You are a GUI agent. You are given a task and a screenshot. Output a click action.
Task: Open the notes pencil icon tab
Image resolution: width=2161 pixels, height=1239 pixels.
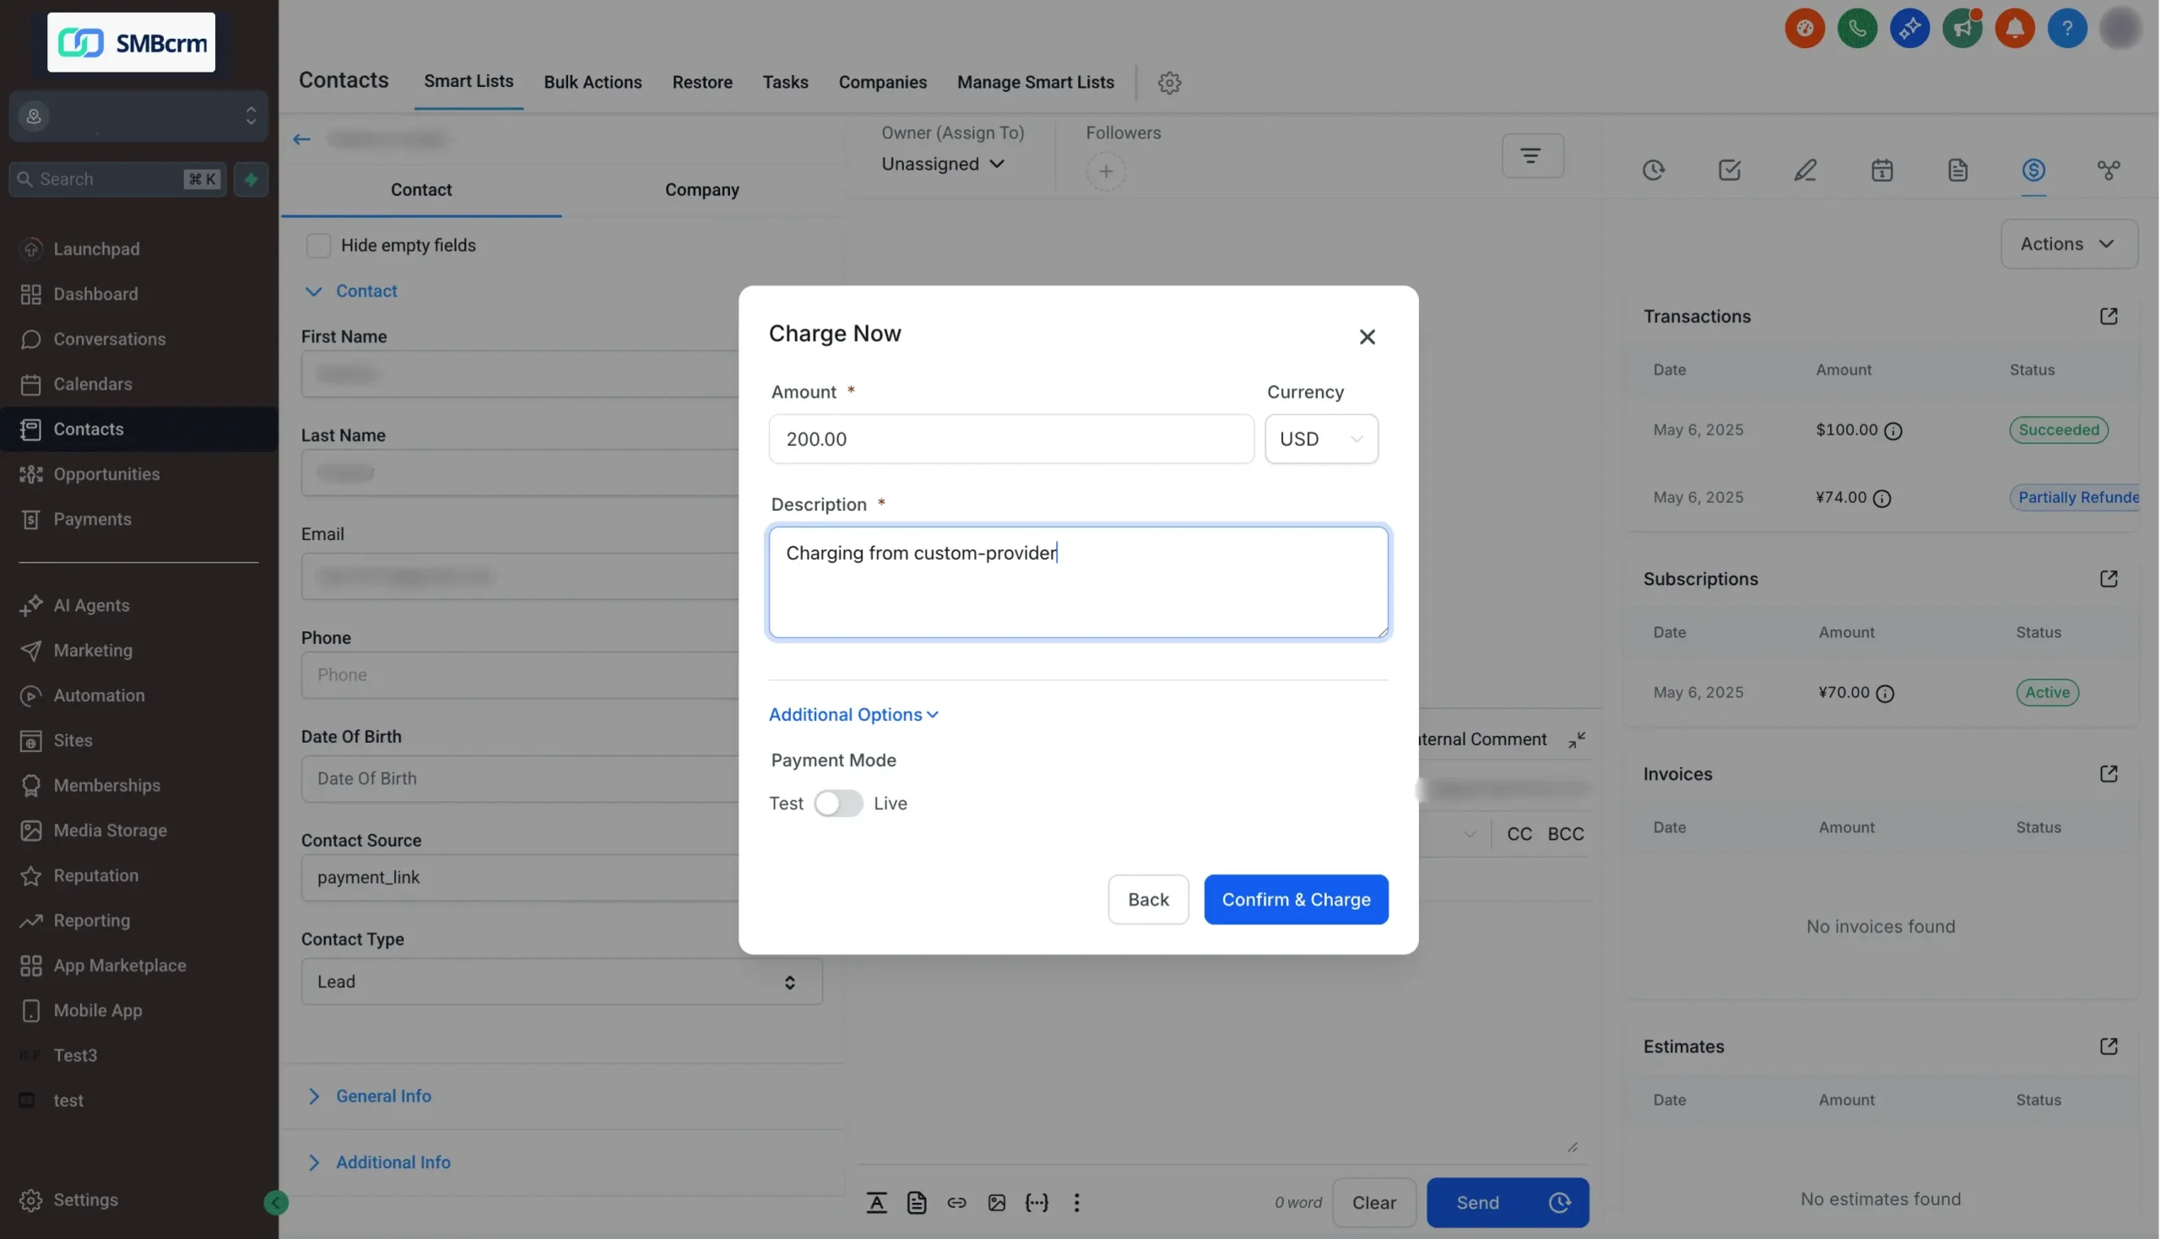pos(1806,170)
